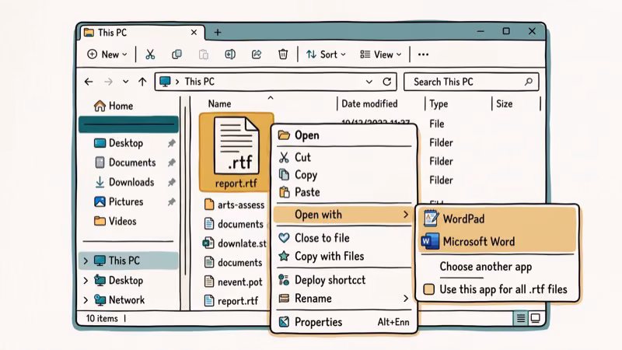Open Videos in the sidebar
Viewport: 622px width, 350px height.
click(115, 221)
